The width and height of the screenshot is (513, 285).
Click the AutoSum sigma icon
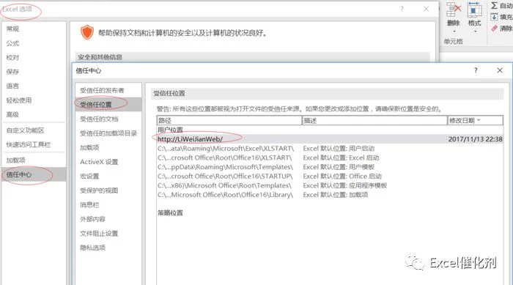[x=494, y=5]
